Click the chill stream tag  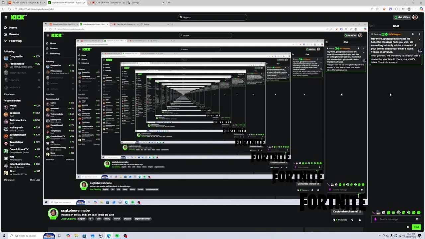pos(99,219)
